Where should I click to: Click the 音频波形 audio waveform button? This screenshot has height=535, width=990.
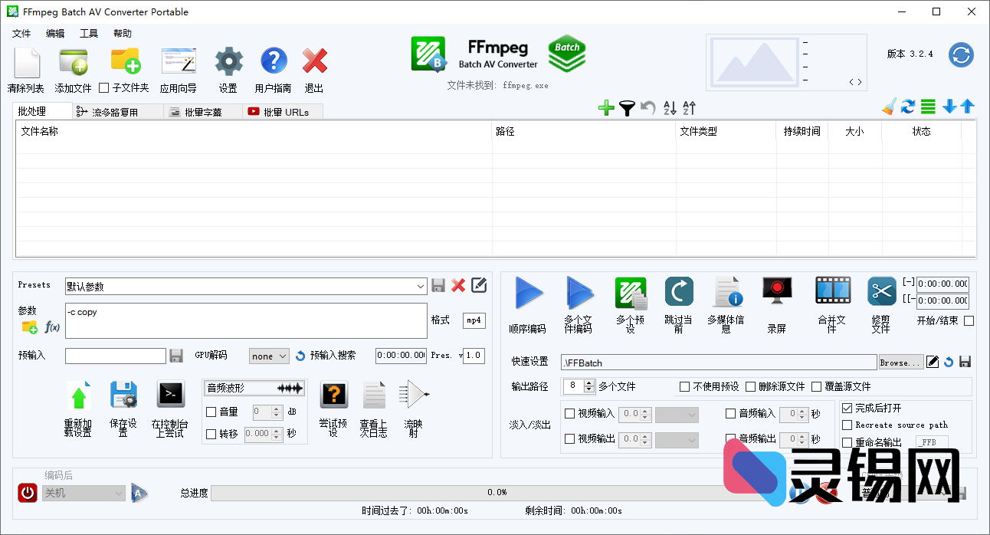coord(254,389)
